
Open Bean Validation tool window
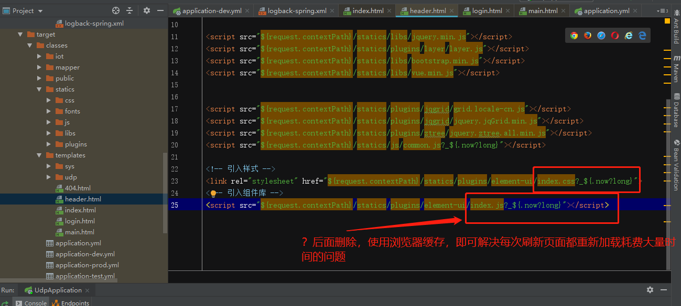coord(676,165)
